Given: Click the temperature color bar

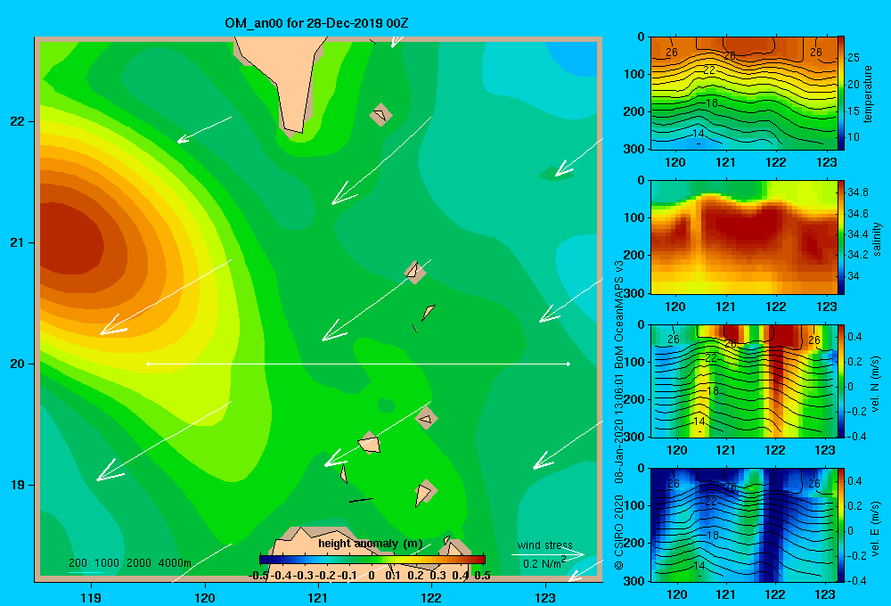Looking at the screenshot, I should click(841, 93).
